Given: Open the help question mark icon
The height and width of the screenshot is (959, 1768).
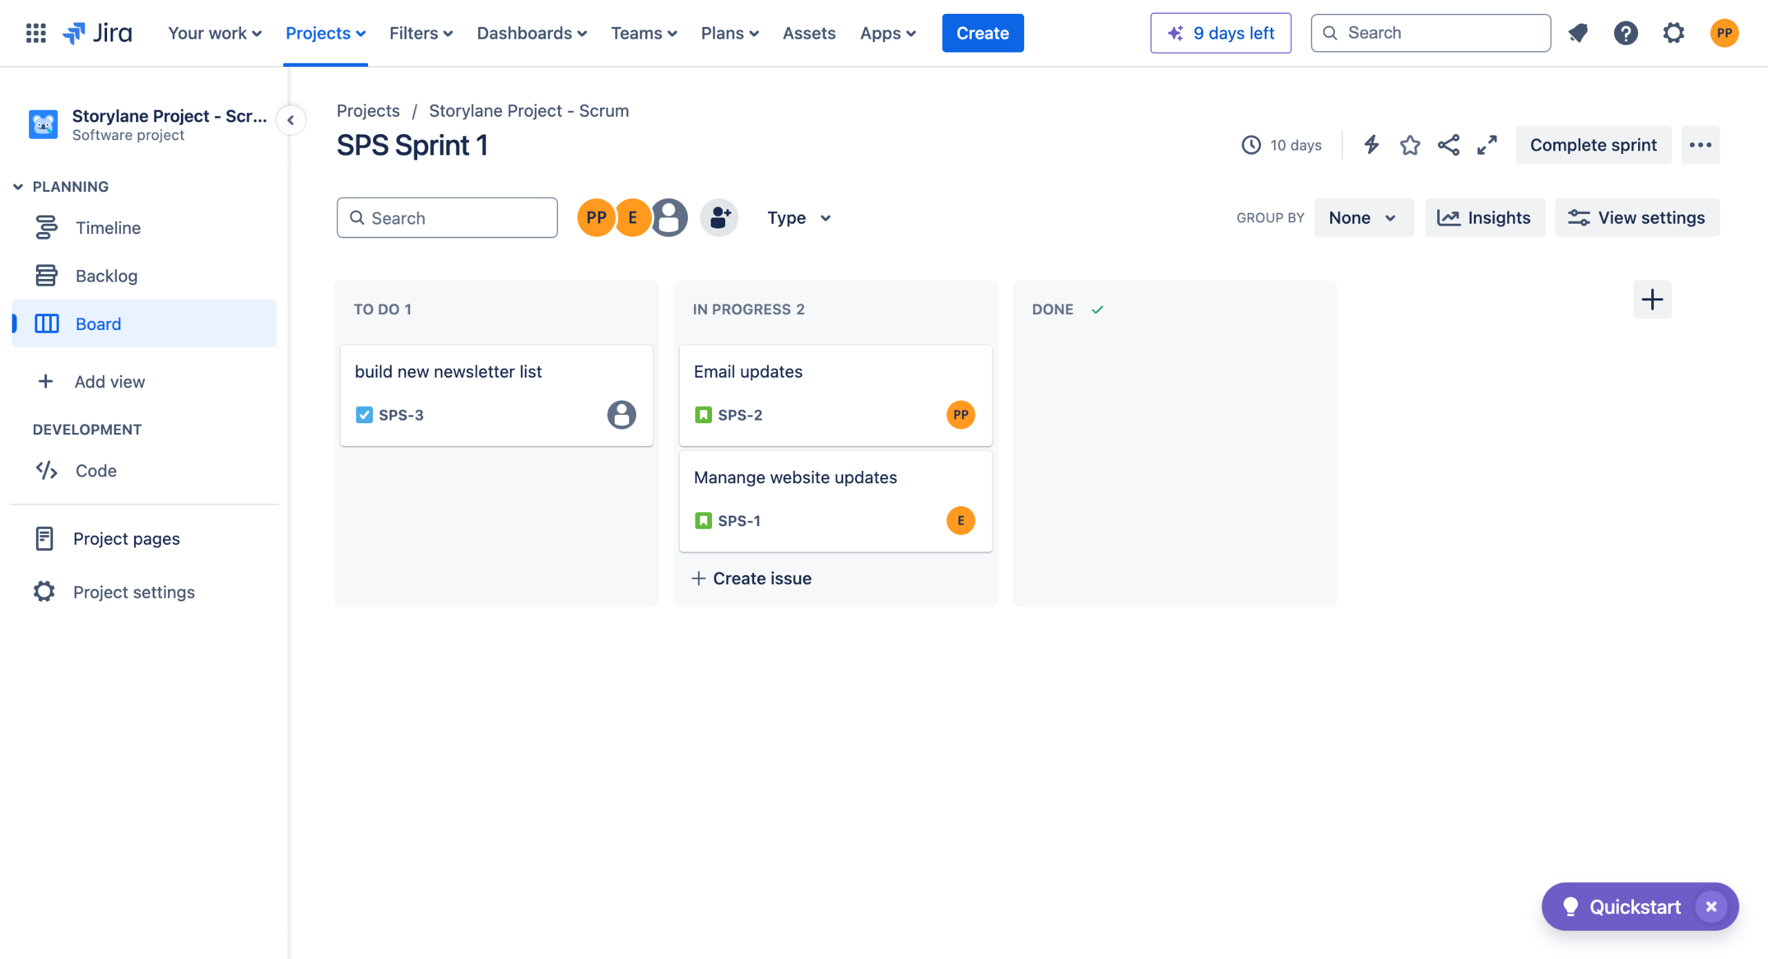Looking at the screenshot, I should click(1626, 33).
